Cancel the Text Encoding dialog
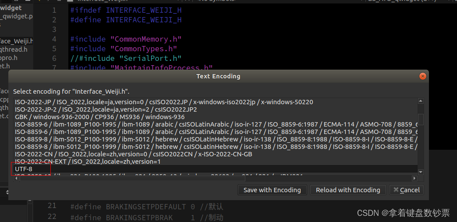Screen dimensions: 457x222 pos(407,190)
